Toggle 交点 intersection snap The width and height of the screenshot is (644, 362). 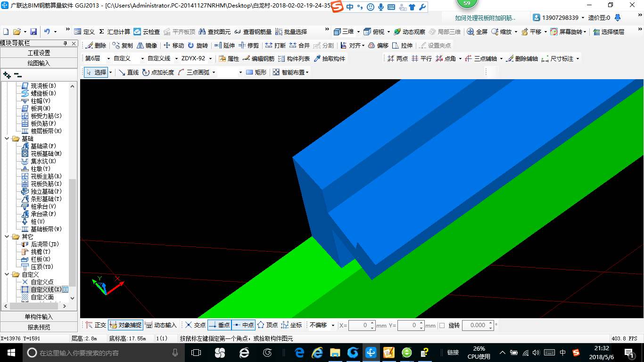pyautogui.click(x=195, y=325)
